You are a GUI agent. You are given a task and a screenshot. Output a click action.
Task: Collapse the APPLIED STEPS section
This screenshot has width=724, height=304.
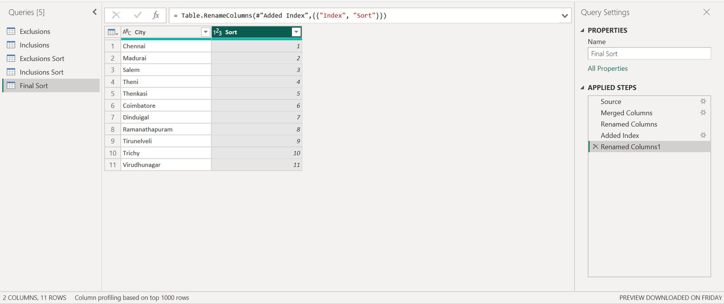point(582,88)
